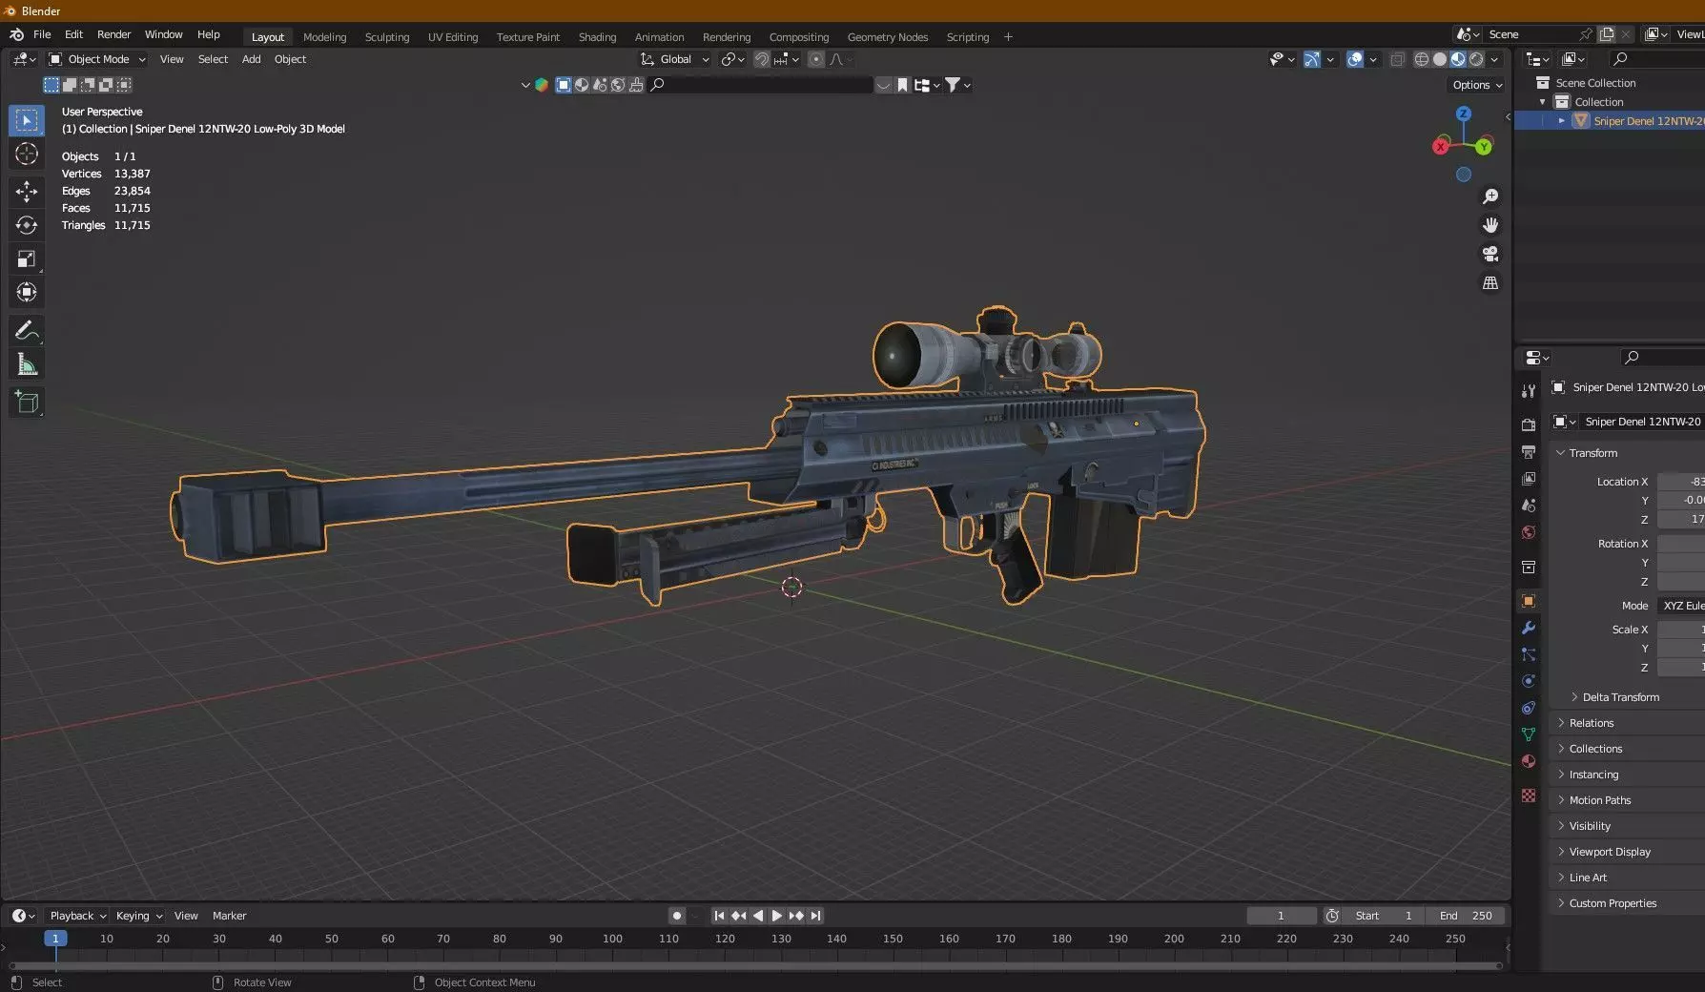Toggle proportional editing
Screen dimensions: 1705x992
(816, 59)
